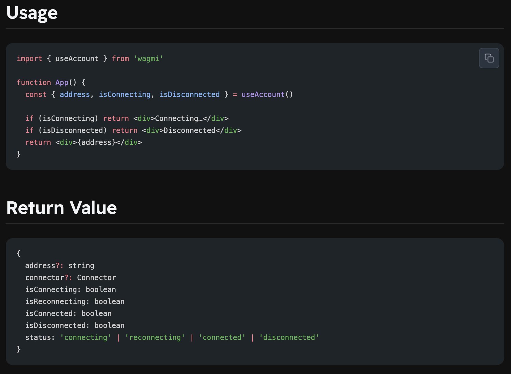Click the Return Value section heading
Viewport: 511px width, 374px height.
tap(61, 208)
